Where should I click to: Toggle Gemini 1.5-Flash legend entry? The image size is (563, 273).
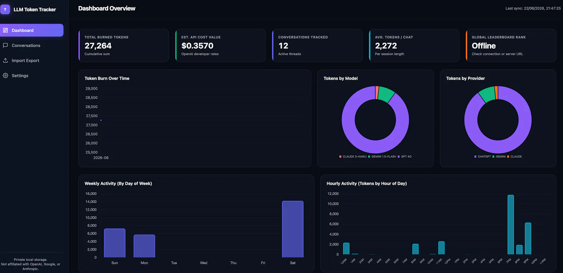pyautogui.click(x=382, y=157)
